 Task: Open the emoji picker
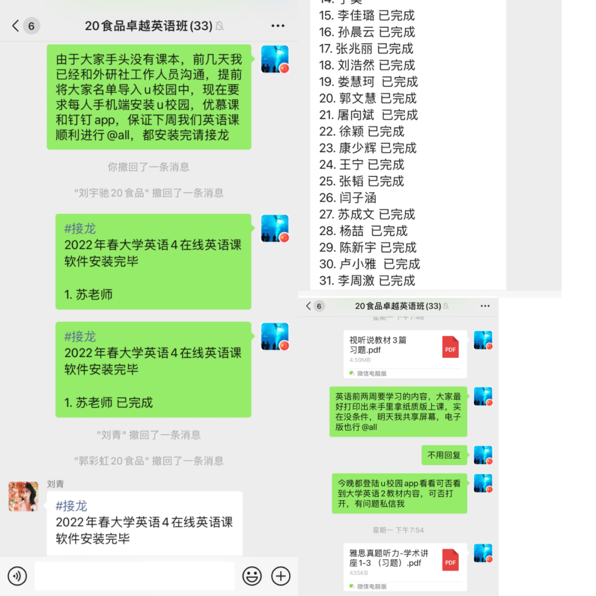pyautogui.click(x=252, y=576)
